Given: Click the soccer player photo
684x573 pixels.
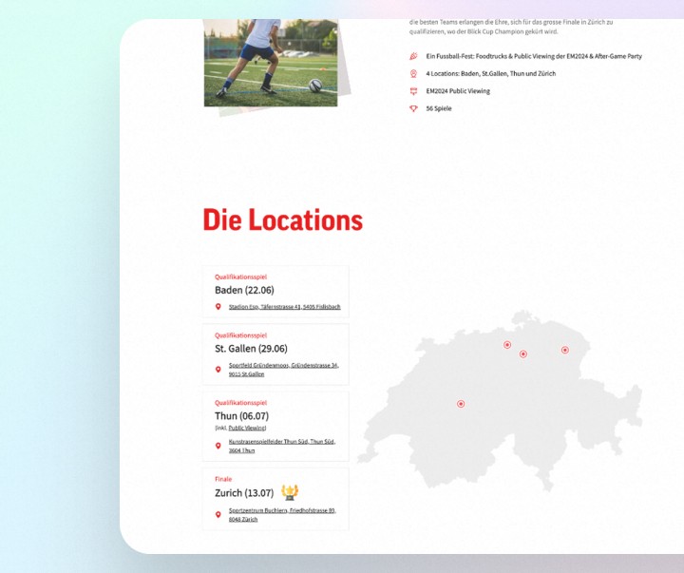Looking at the screenshot, I should point(271,63).
